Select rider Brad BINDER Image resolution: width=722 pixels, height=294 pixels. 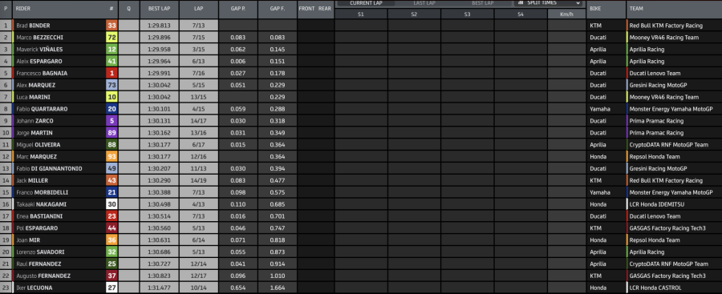point(33,26)
